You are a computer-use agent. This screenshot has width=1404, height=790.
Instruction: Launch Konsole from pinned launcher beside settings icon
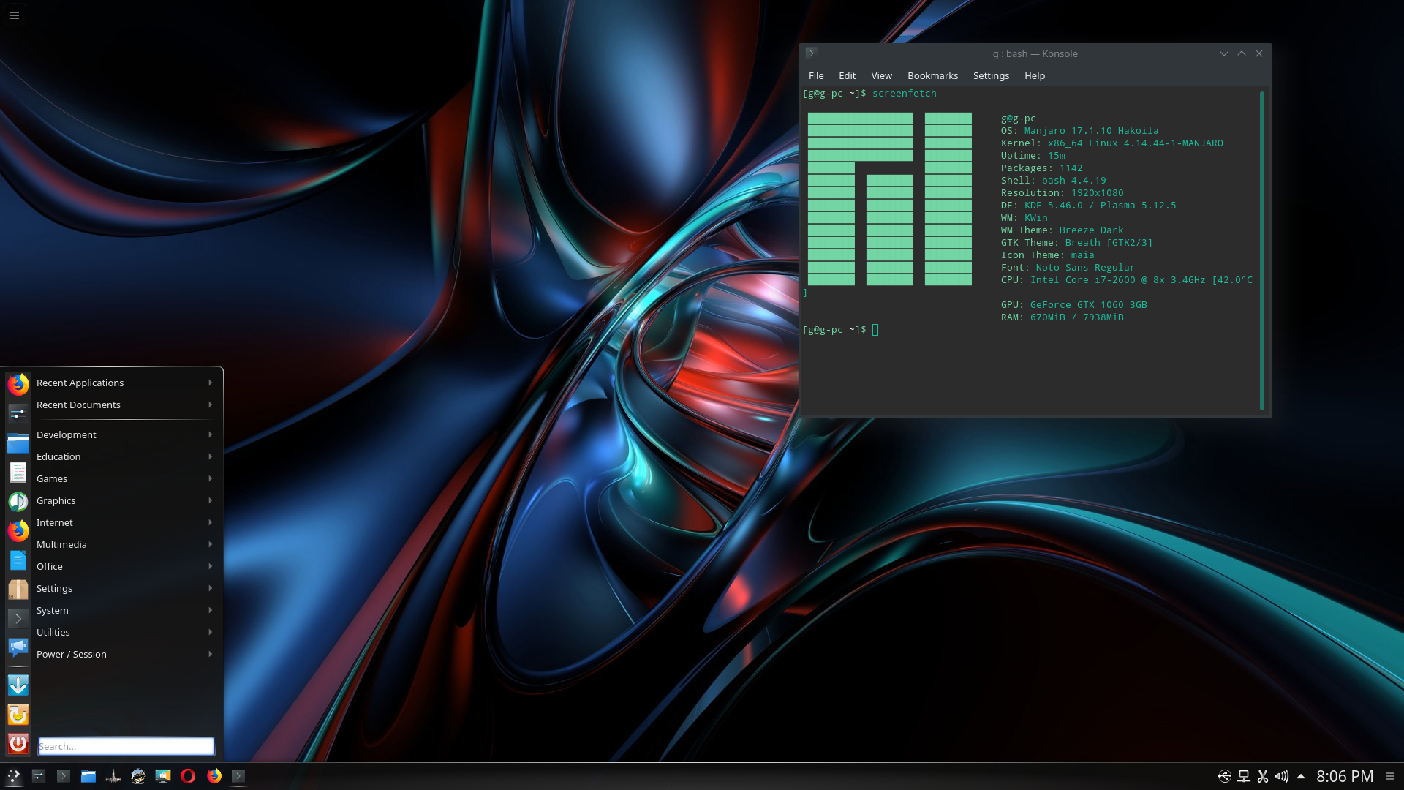coord(64,776)
